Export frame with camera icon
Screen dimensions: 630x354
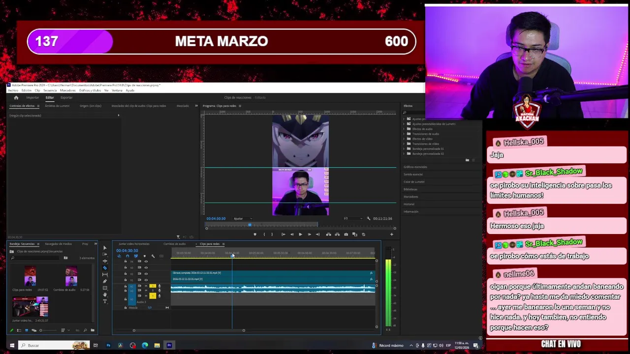[346, 235]
